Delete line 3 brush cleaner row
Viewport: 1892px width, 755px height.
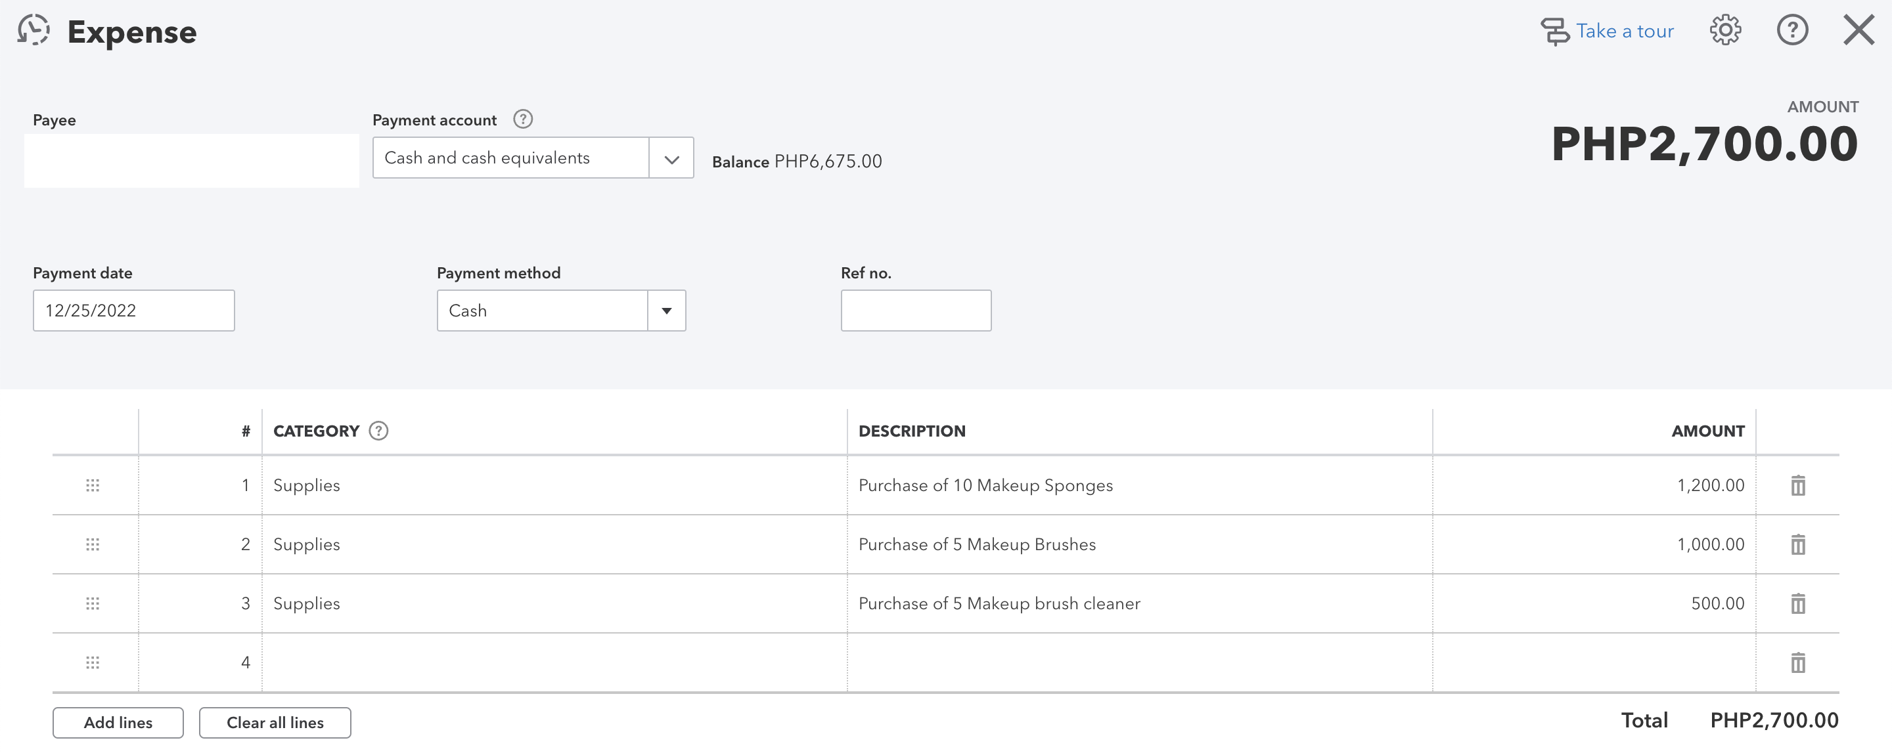tap(1797, 604)
